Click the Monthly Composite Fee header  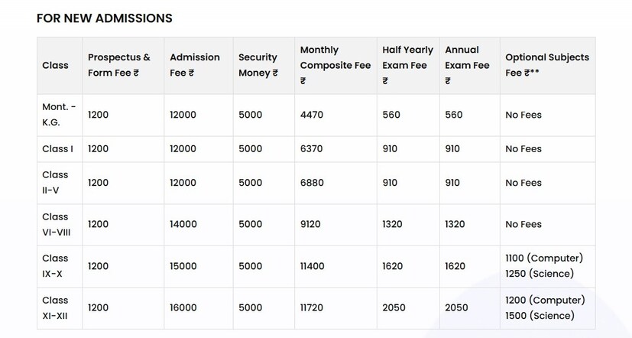[x=335, y=65]
